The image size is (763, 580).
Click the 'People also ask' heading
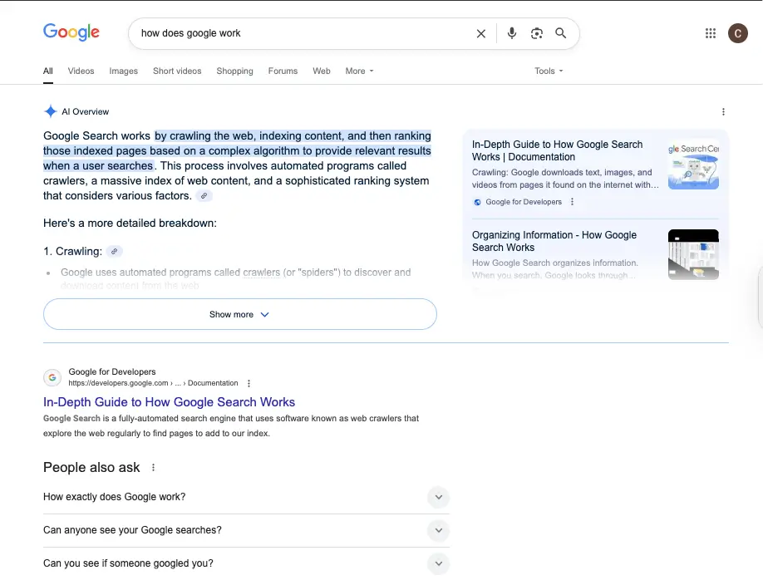point(91,468)
